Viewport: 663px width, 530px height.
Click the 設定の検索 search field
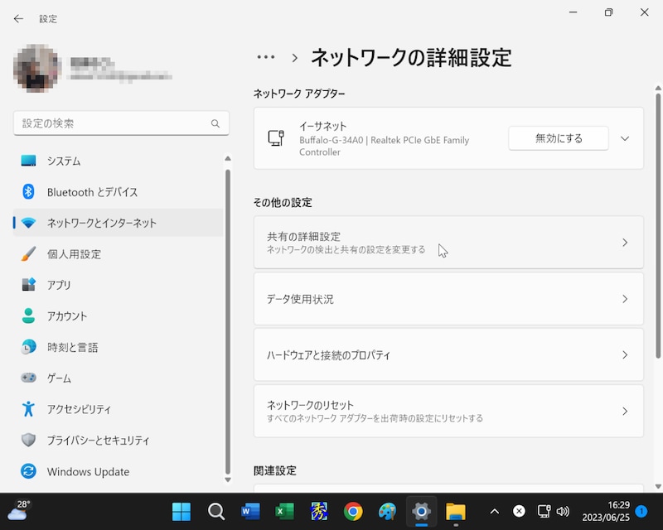113,123
